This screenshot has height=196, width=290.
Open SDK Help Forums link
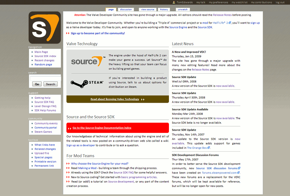point(45,110)
